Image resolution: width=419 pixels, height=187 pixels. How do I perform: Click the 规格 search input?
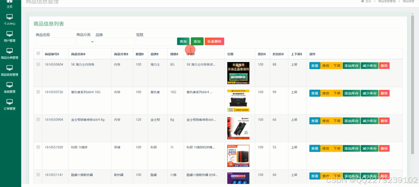[x=156, y=42]
